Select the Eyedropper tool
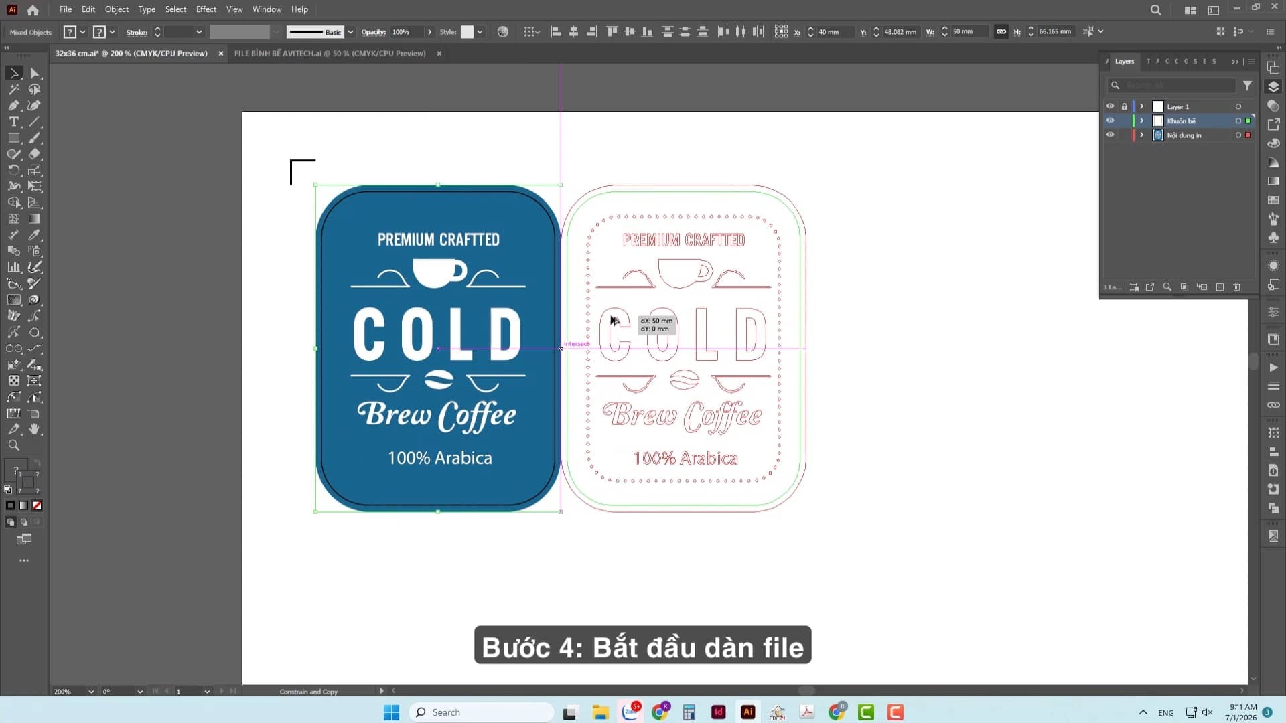 (x=35, y=235)
